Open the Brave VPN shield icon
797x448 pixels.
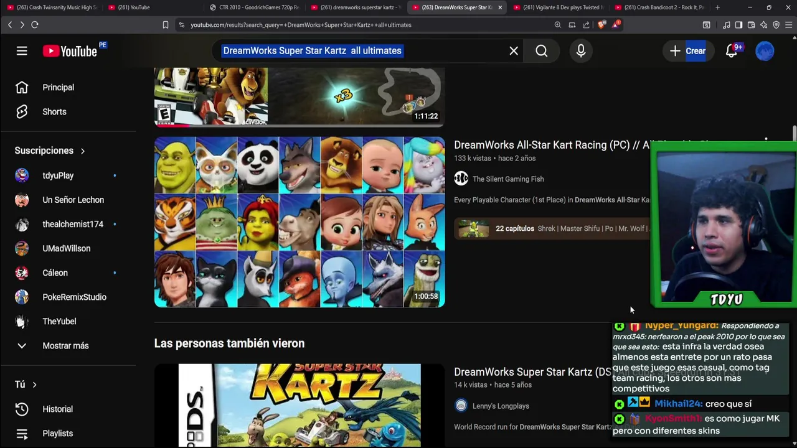776,25
